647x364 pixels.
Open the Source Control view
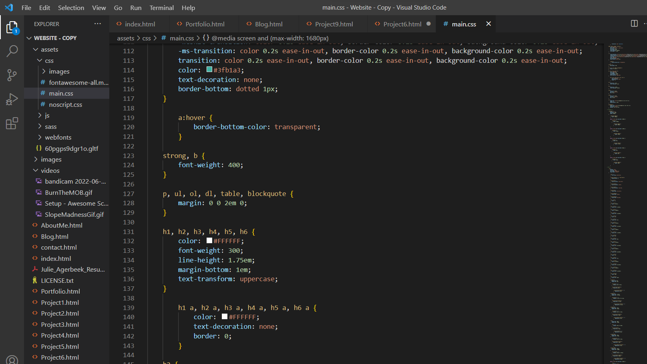(12, 75)
